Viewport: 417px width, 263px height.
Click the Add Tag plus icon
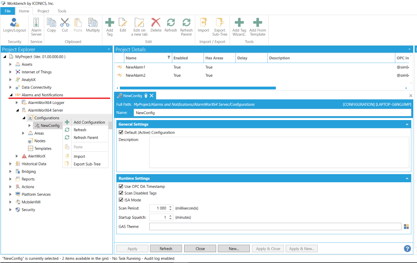coord(110,23)
